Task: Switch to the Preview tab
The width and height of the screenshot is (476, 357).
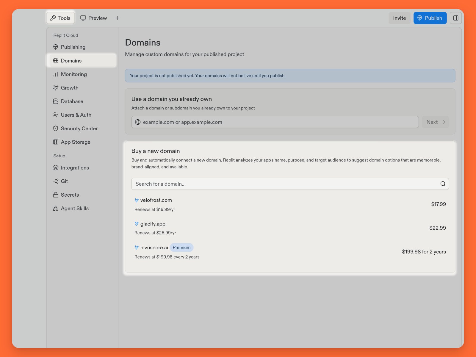Action: (93, 18)
